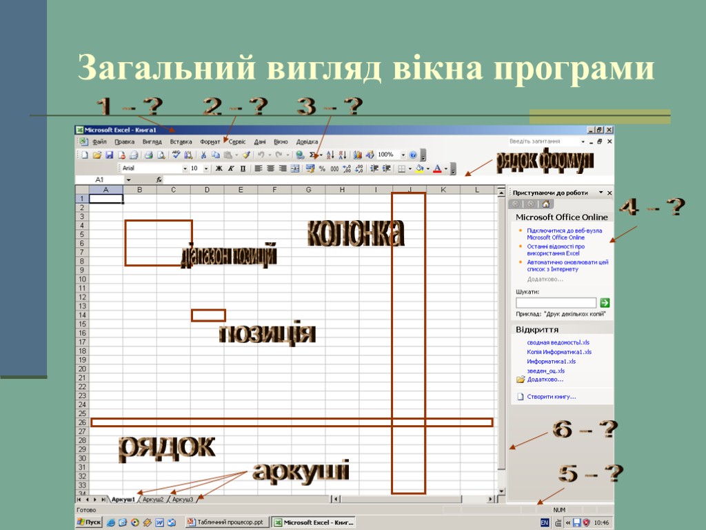Open the зведен_оц.xls recent file
Viewport: 706px width, 530px height.
546,371
